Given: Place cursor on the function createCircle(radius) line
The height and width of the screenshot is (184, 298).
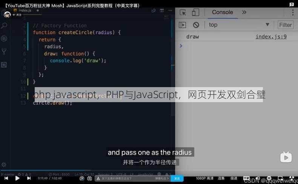Looking at the screenshot, I should [77, 33].
